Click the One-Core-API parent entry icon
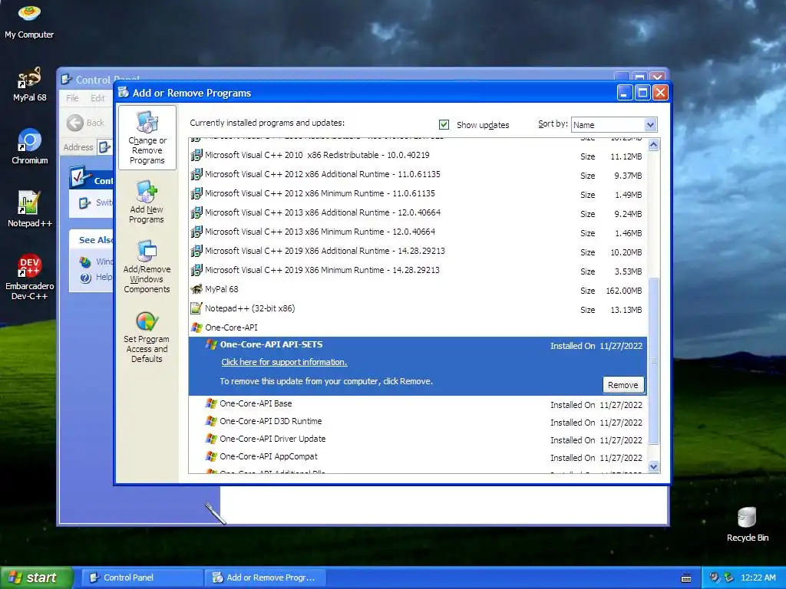This screenshot has width=786, height=589. click(x=196, y=327)
